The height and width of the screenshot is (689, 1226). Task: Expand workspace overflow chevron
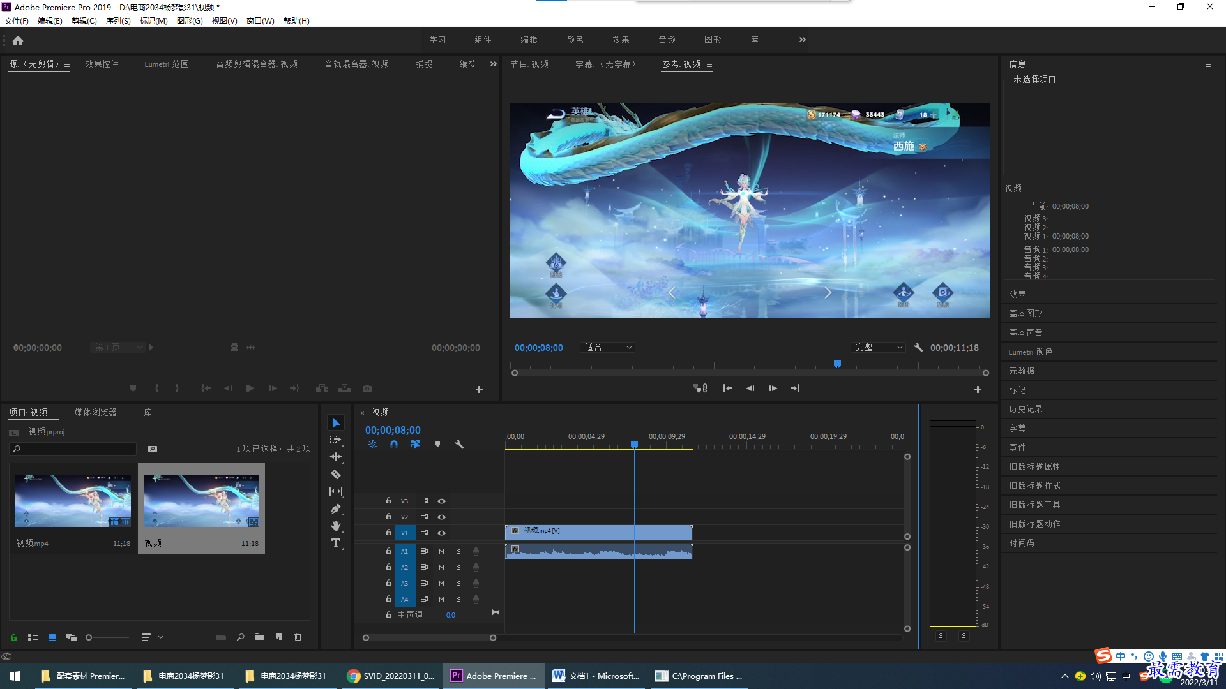coord(803,40)
